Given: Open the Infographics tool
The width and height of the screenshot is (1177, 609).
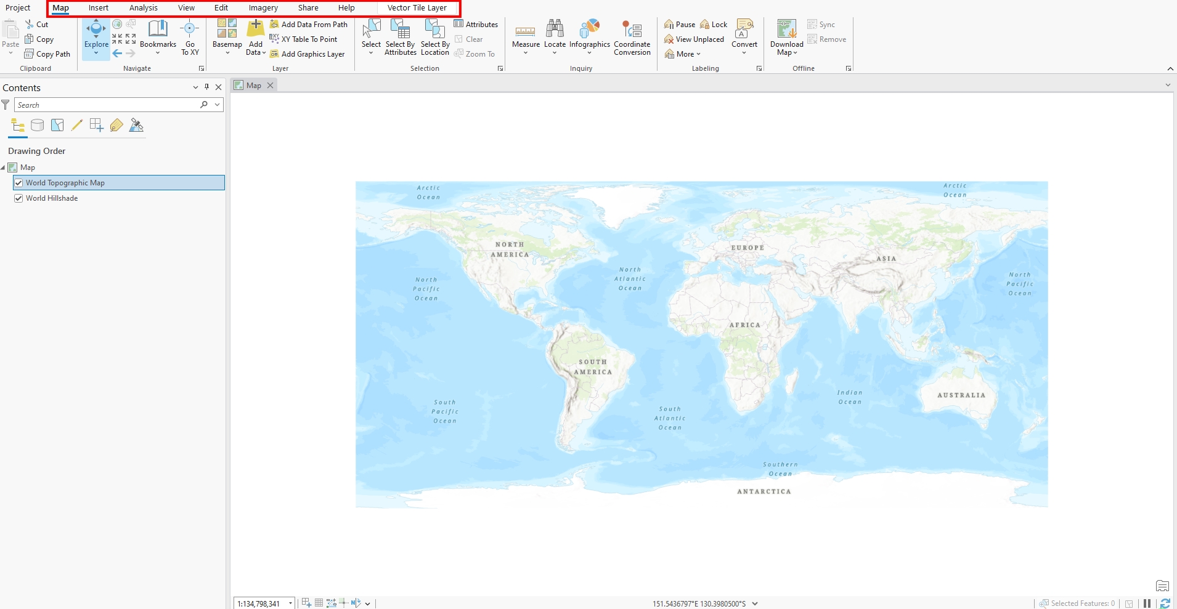Looking at the screenshot, I should click(x=589, y=30).
